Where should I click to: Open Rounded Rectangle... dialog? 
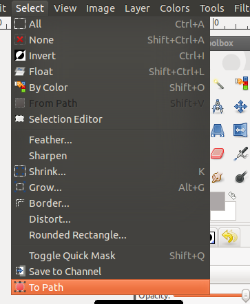(x=110, y=235)
